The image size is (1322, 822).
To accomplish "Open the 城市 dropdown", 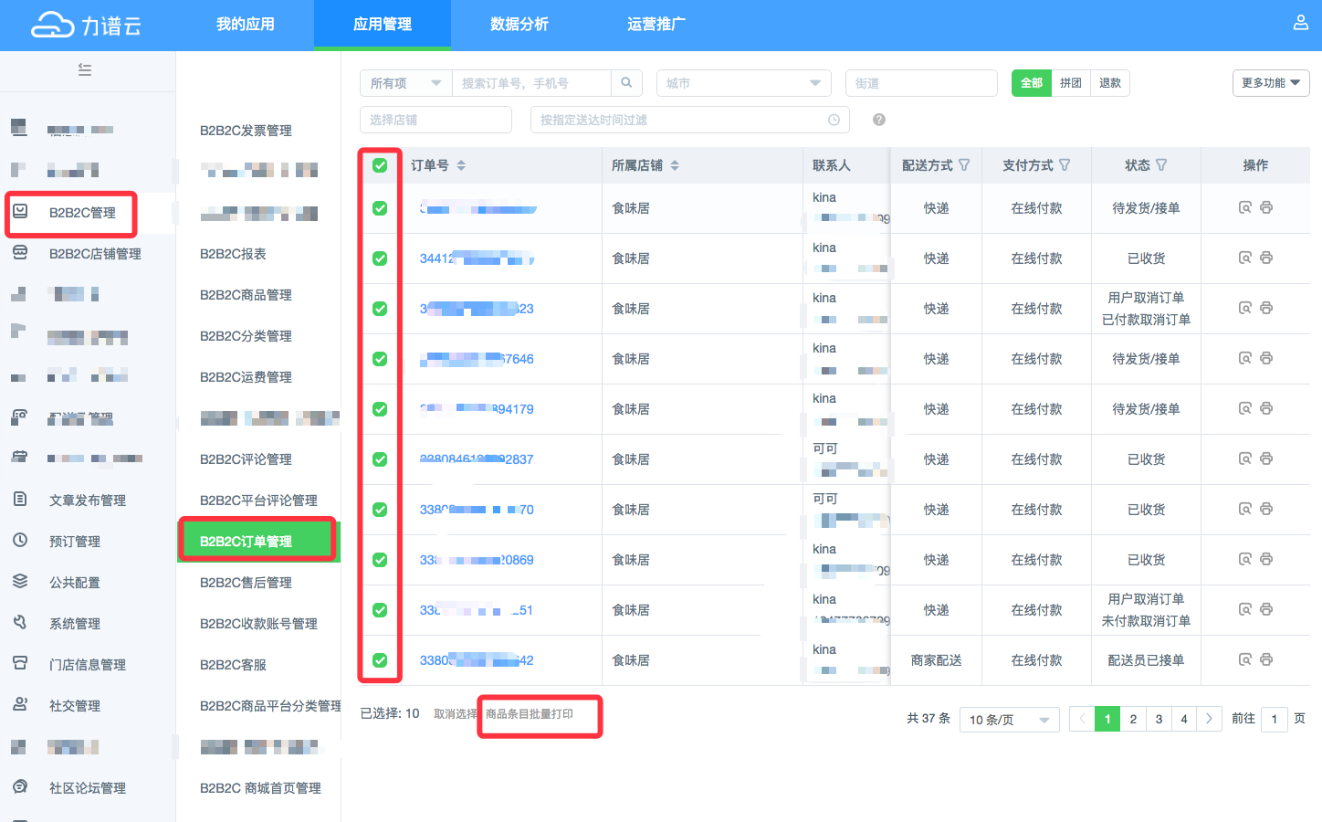I will pyautogui.click(x=744, y=83).
